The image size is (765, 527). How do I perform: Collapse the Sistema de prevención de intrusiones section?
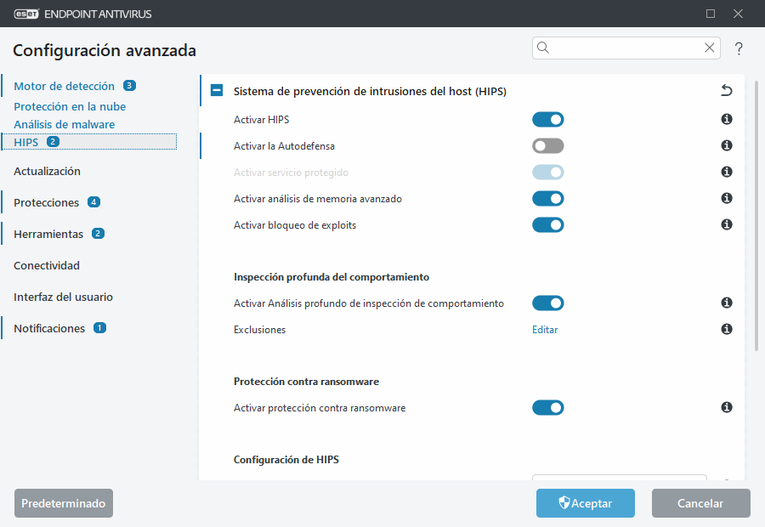coord(217,90)
